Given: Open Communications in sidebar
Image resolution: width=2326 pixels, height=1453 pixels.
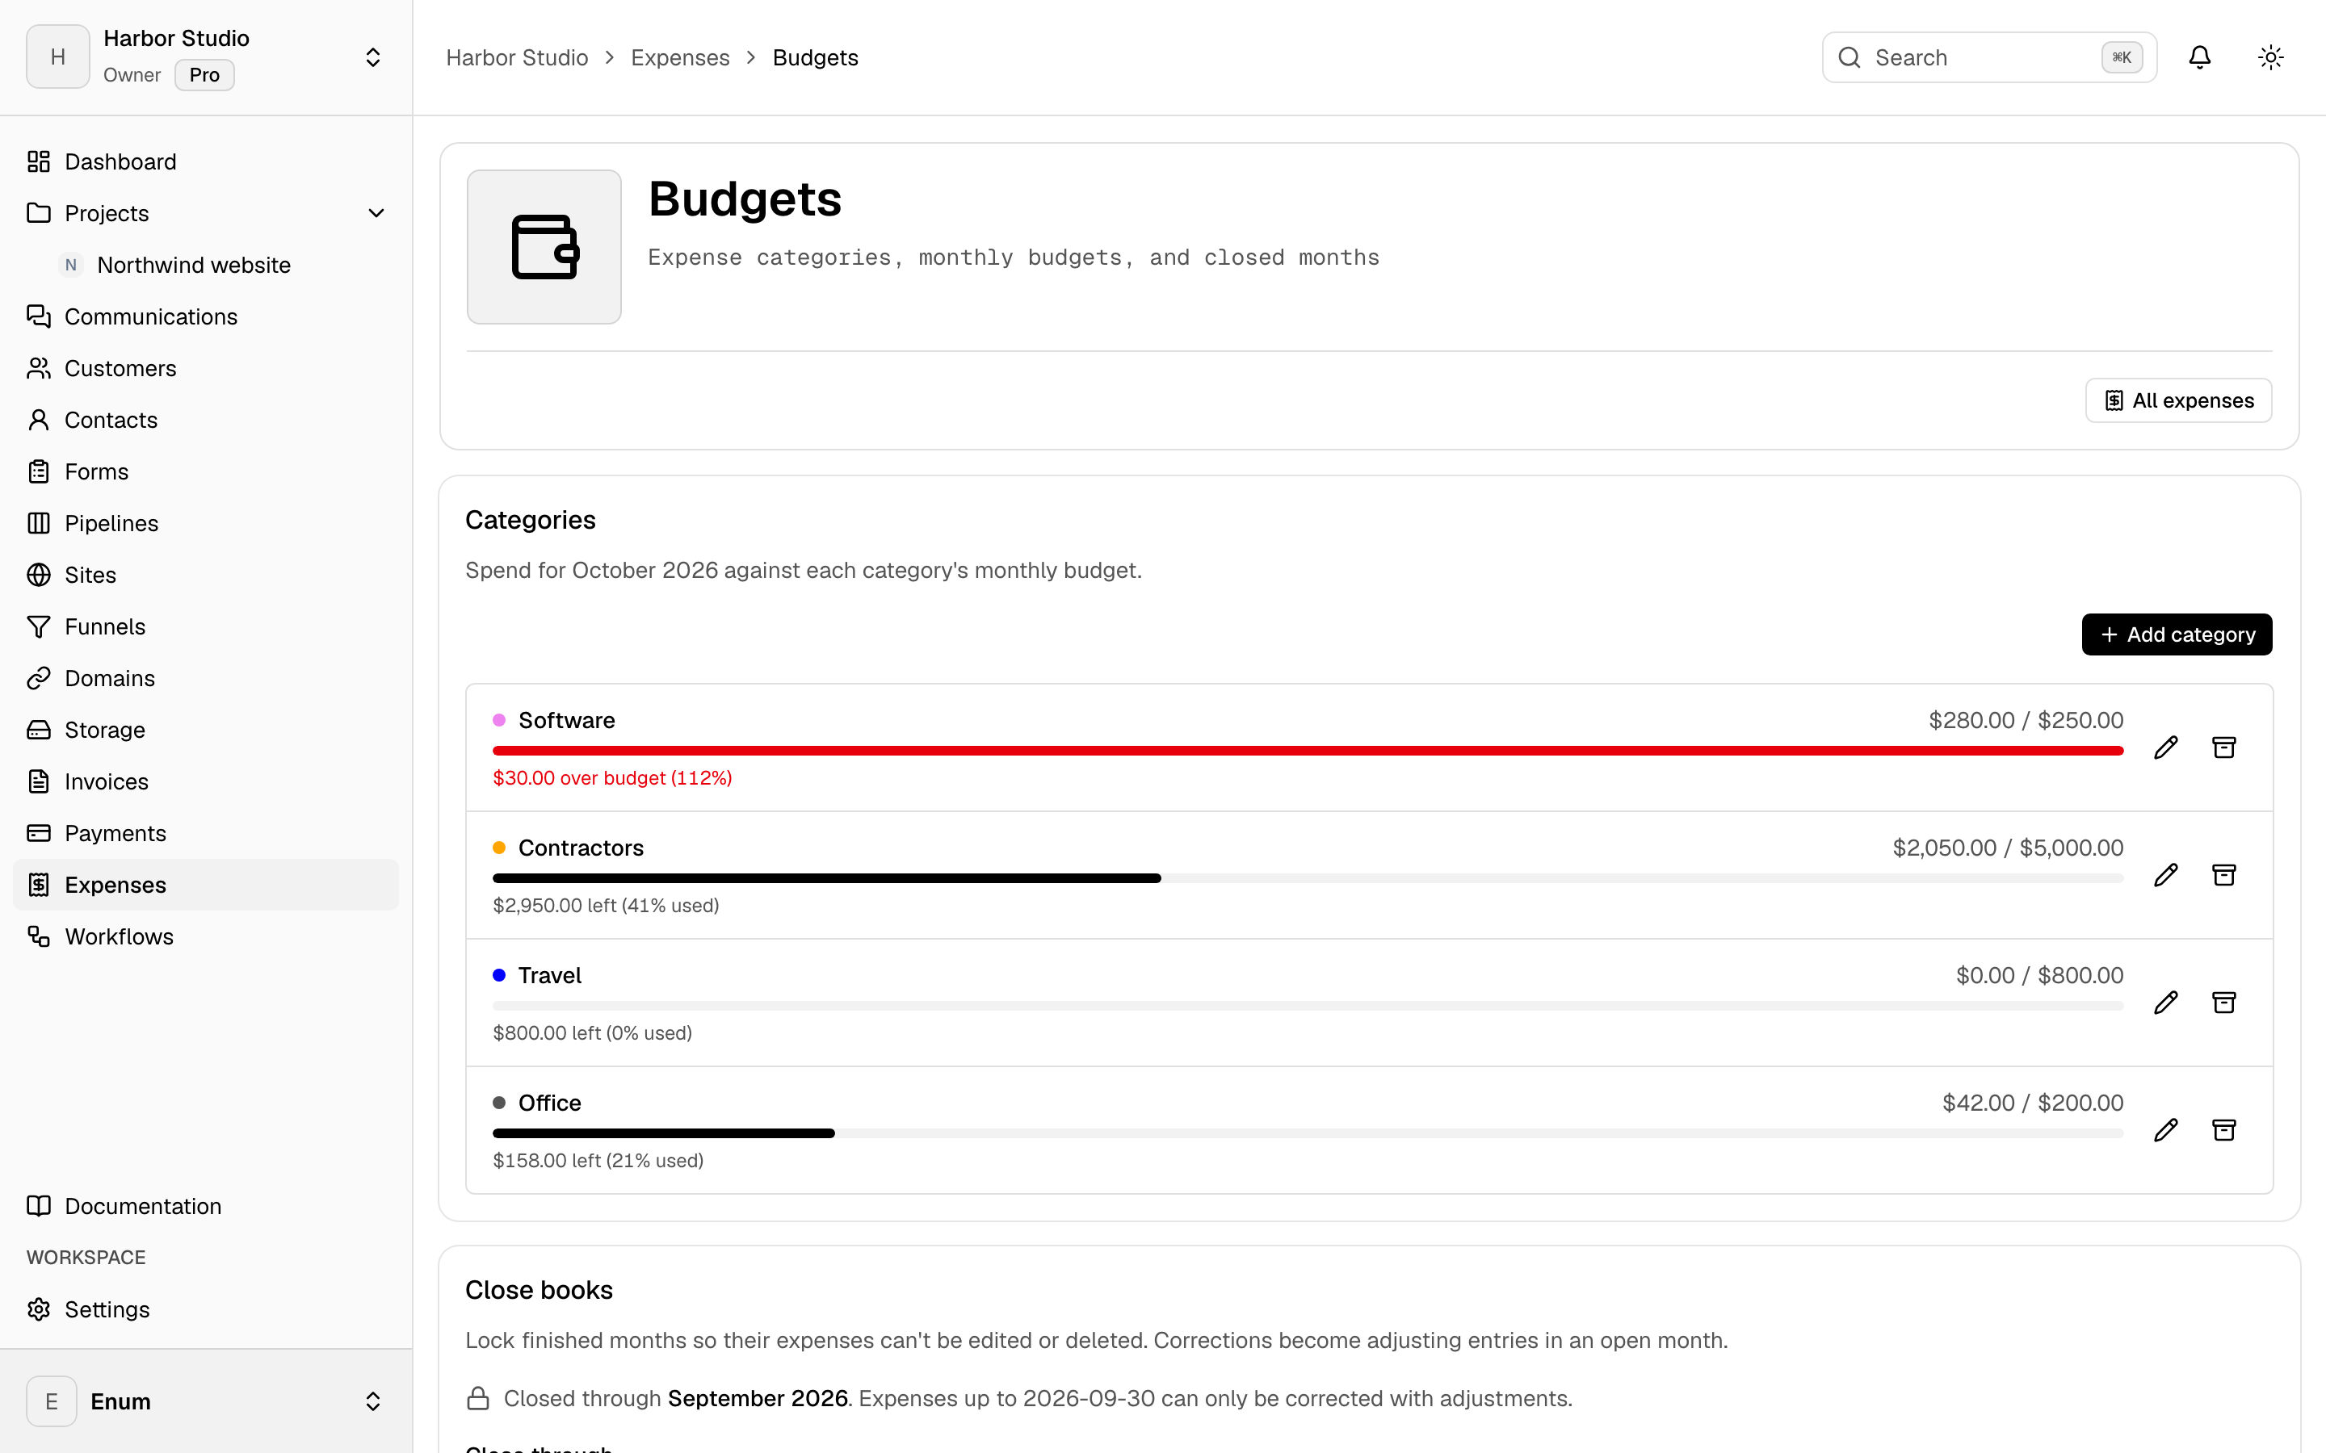Looking at the screenshot, I should (206, 316).
